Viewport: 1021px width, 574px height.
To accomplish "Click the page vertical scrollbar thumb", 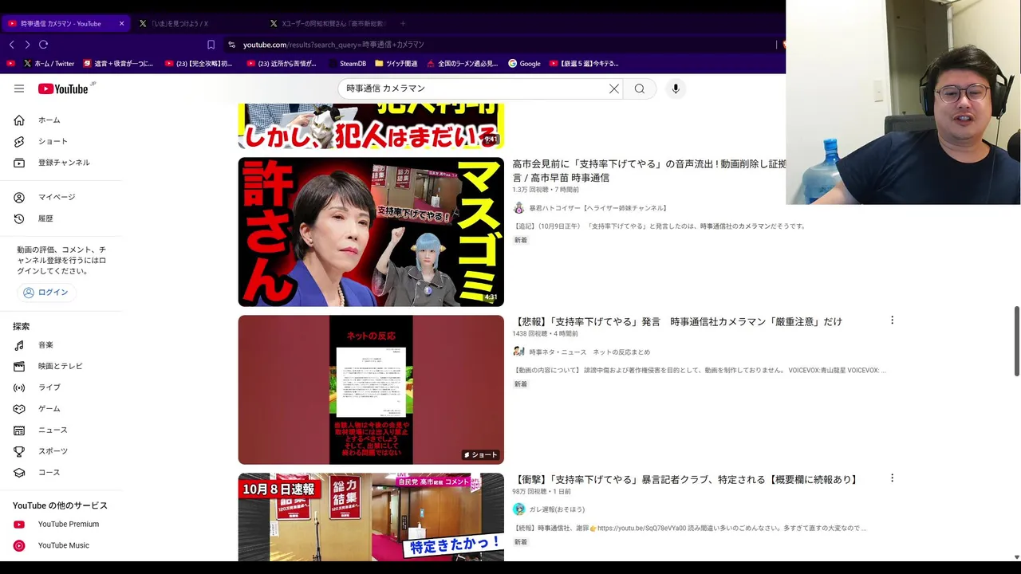I will [x=1016, y=340].
